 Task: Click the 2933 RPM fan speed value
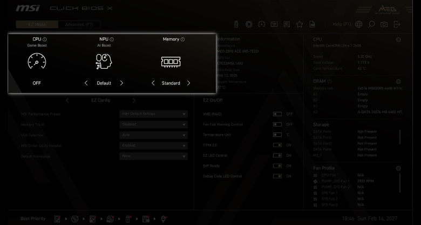click(x=365, y=181)
